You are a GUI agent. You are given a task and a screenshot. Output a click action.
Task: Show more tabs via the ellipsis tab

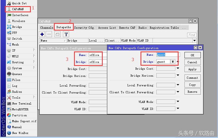point(184,28)
